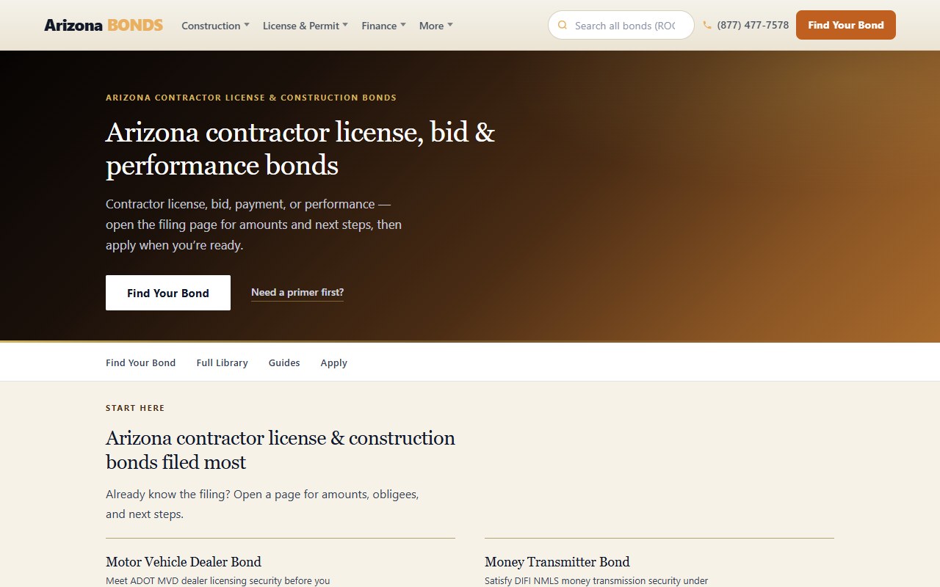Click the 'ARIZONA CONTRACTOR LICENSE & CONSTRUCTION BONDS' eyebrow
This screenshot has height=587, width=940.
(x=251, y=98)
